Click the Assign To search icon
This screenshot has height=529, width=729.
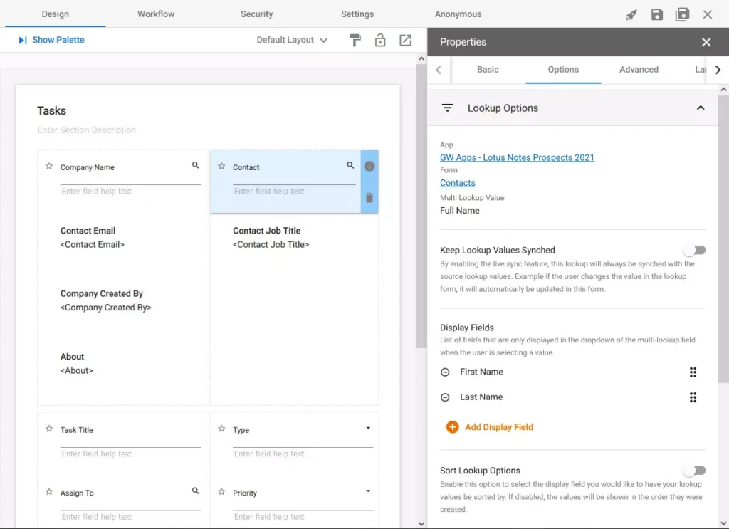(196, 491)
